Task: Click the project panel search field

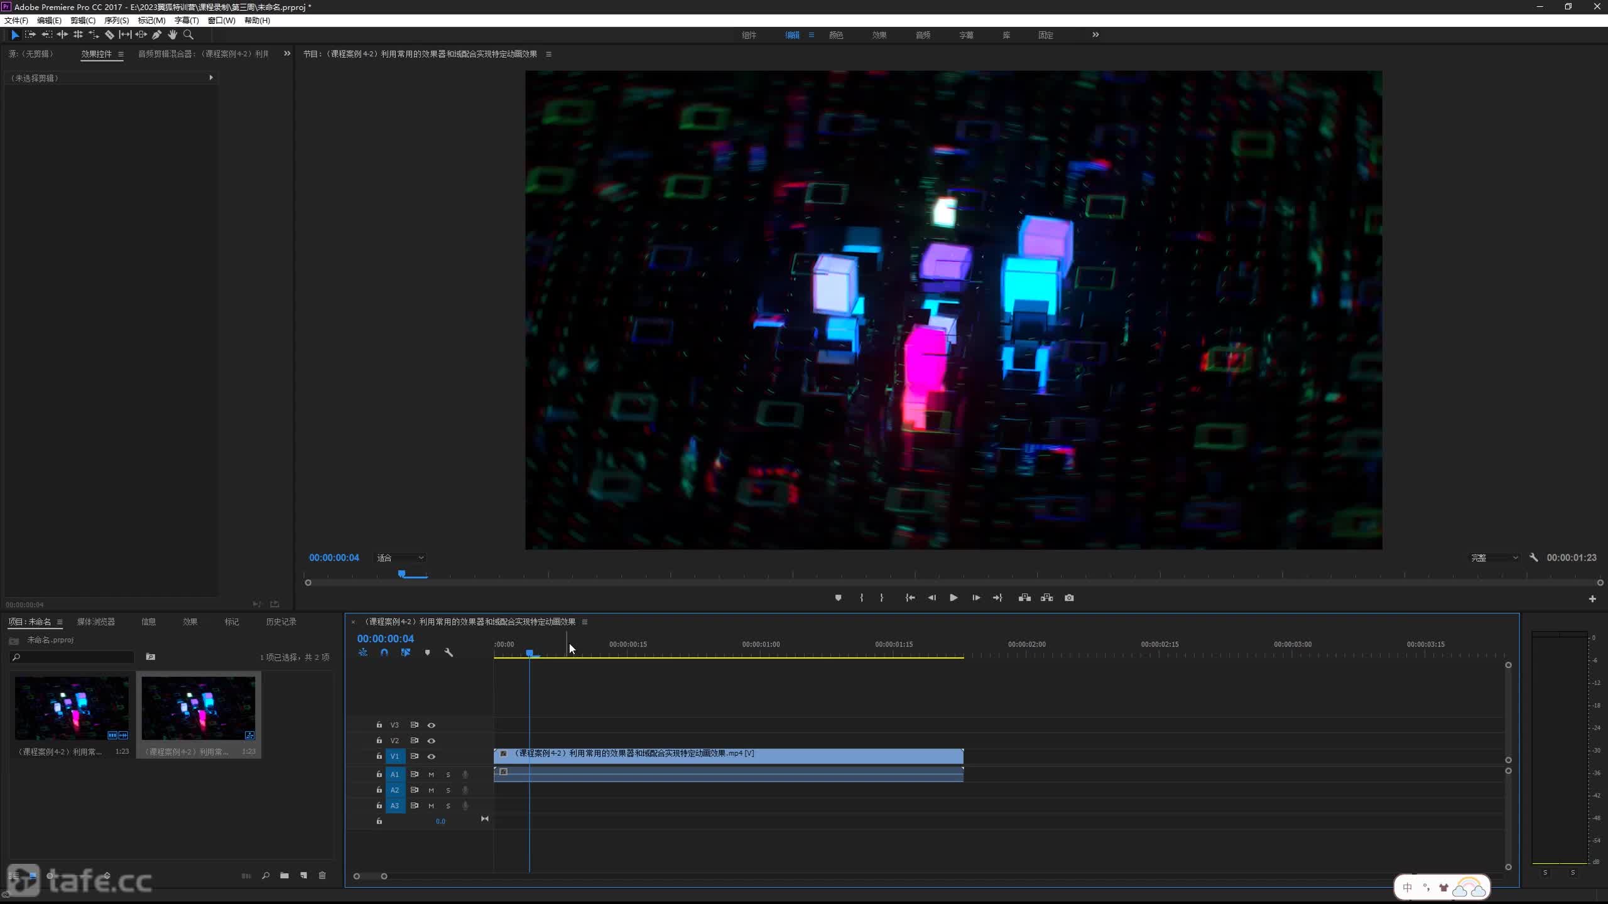Action: tap(72, 657)
